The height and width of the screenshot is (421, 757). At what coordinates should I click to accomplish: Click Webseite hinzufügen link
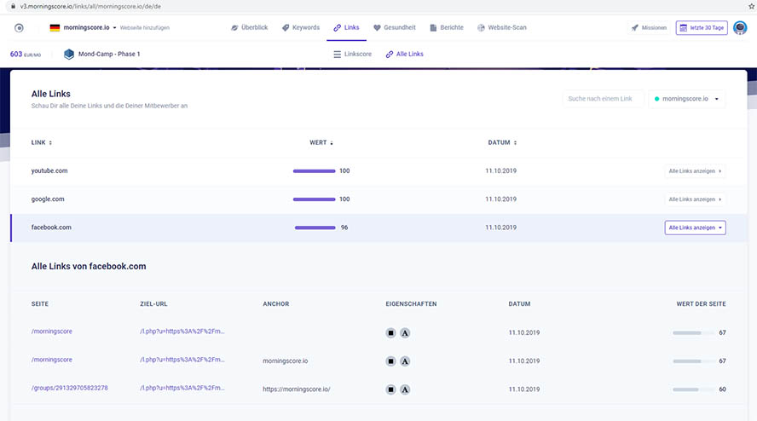pos(144,28)
